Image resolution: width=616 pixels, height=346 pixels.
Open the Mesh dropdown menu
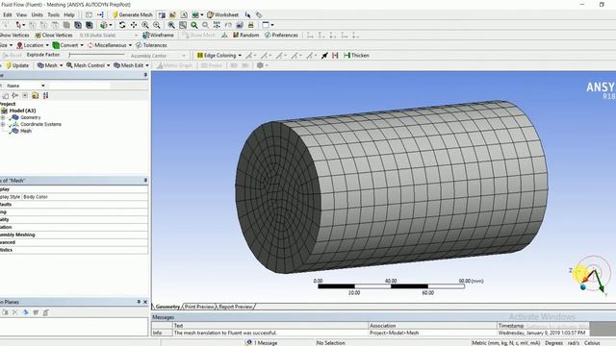pyautogui.click(x=50, y=65)
